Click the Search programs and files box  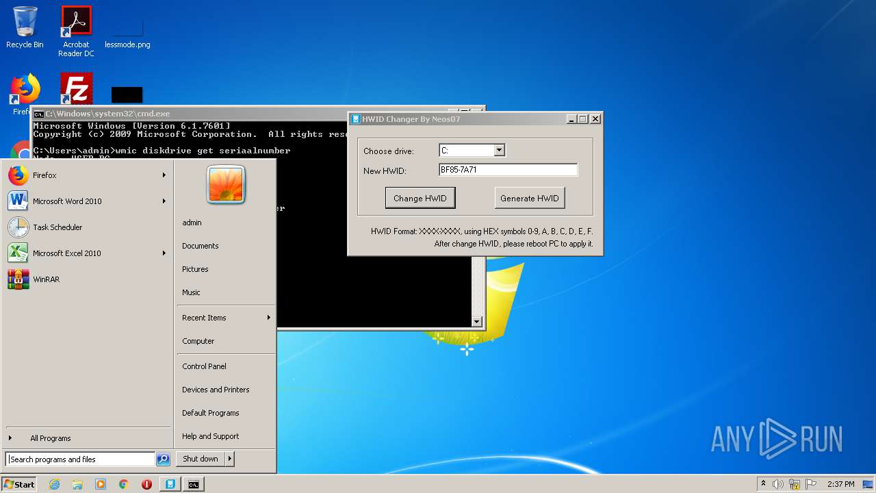(80, 459)
